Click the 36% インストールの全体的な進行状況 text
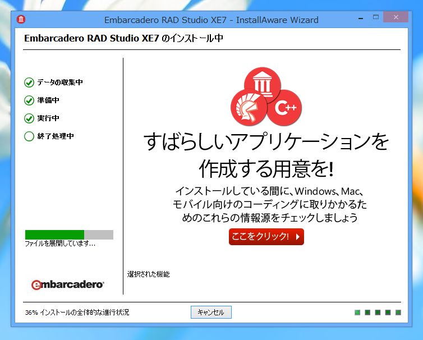The image size is (423, 340). pyautogui.click(x=77, y=312)
